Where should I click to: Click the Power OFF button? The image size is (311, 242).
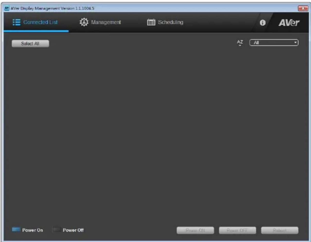(x=237, y=230)
